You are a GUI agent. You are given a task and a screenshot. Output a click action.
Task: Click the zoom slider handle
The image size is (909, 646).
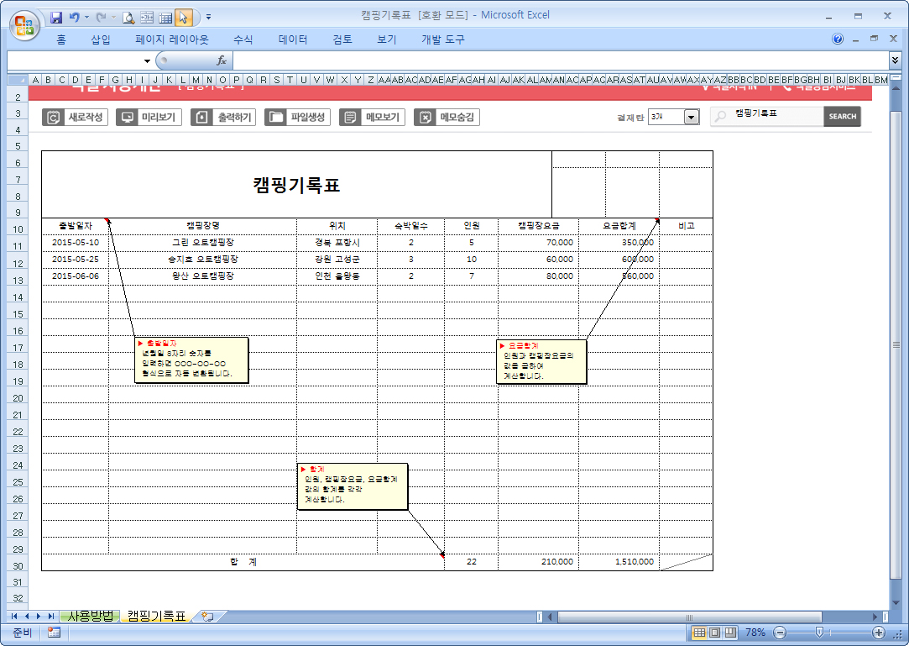(x=819, y=633)
